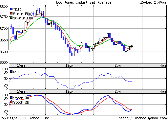Click the blue RSI legend swatch
The height and width of the screenshot is (120, 168).
click(11, 72)
